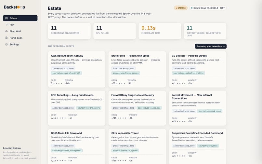Click the SPL Pulled stat card
The image size is (262, 164).
(x=115, y=31)
